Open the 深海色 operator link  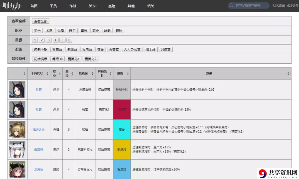(39, 170)
